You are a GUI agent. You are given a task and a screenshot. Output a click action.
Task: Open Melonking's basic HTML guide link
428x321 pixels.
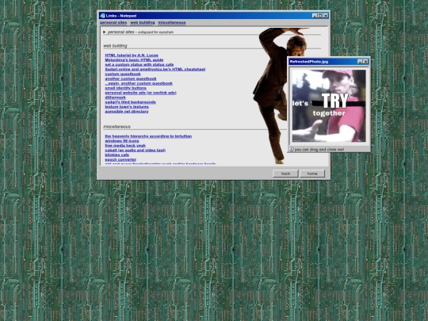(134, 60)
